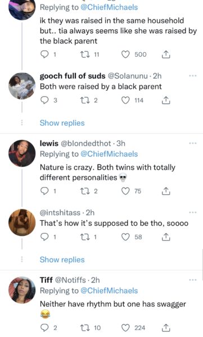Reply to Tiff's rhythm tweet

44,328
